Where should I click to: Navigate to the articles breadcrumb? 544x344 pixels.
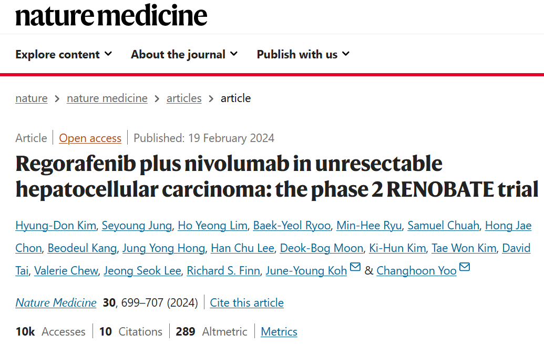[184, 98]
